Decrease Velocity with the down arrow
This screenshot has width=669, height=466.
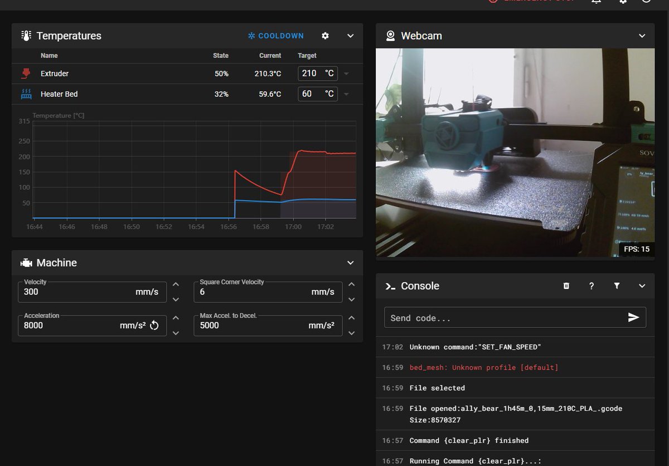coord(176,300)
